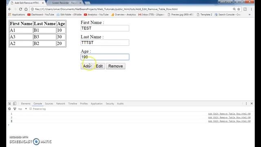The image size is (261, 147).
Task: Open the zoom magnifier icon in address bar
Action: coord(234,9)
